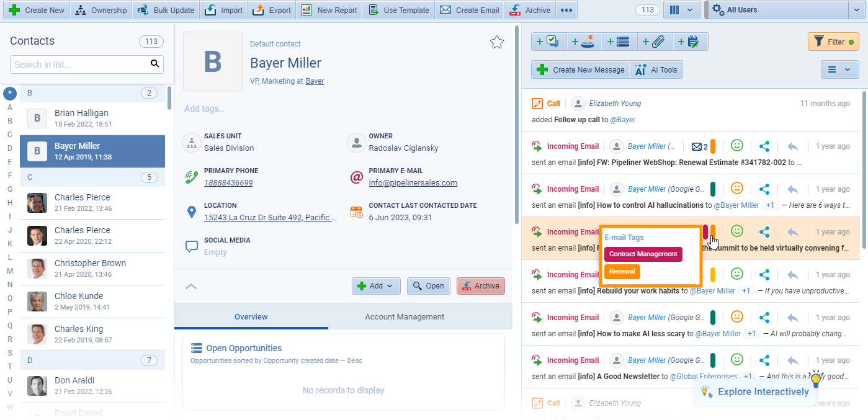This screenshot has height=420, width=868.
Task: Collapse the contact details panel chevron
Action: click(191, 286)
